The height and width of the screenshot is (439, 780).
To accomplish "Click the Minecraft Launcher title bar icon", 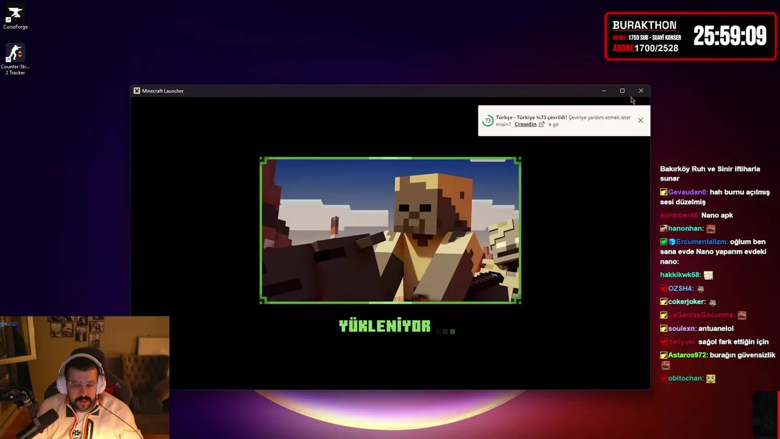I will 136,91.
